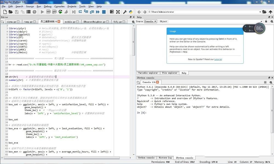This screenshot has width=274, height=164.
Task: Save the current file with the floppy disk icon
Action: point(17,12)
